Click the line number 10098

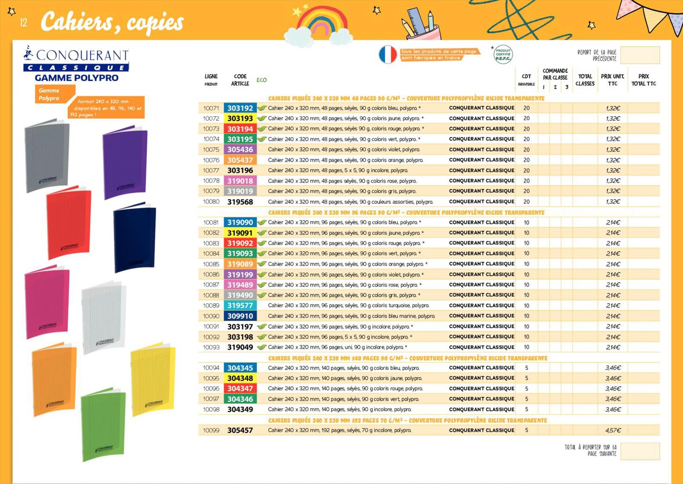[211, 409]
